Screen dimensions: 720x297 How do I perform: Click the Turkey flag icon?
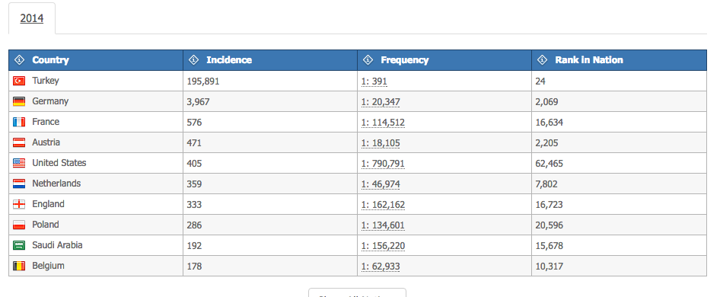coord(19,81)
